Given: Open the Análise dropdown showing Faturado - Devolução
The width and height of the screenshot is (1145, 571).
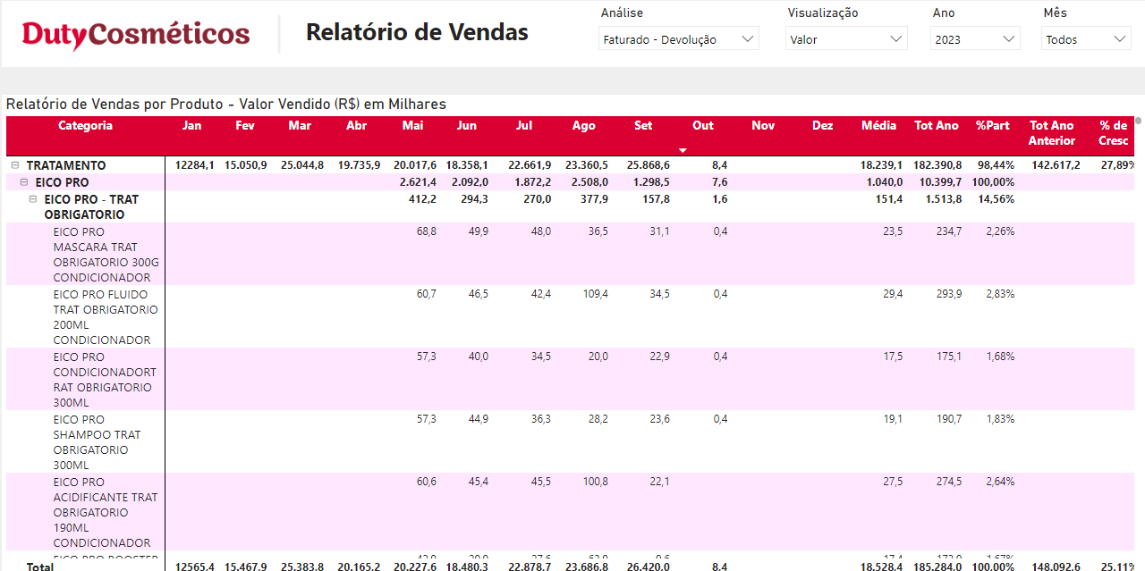Looking at the screenshot, I should (x=678, y=38).
